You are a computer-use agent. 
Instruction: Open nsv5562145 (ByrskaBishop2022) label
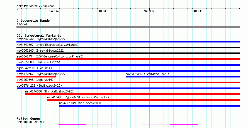[x=41, y=51]
